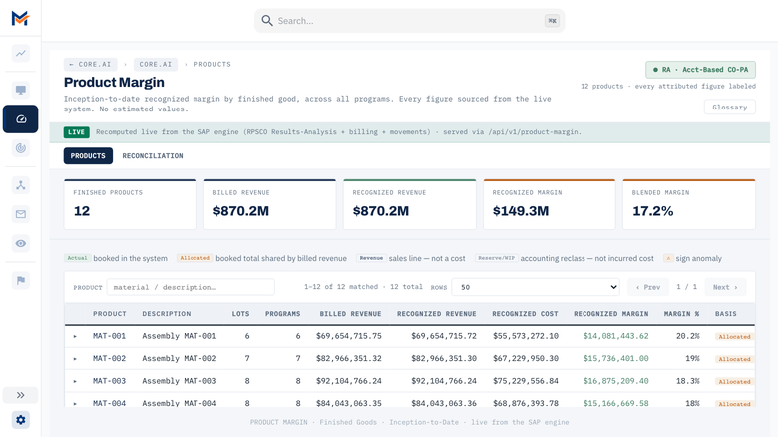Screen dimensions: 778x437
Task: Click the Allocated legend tag
Action: pos(194,258)
